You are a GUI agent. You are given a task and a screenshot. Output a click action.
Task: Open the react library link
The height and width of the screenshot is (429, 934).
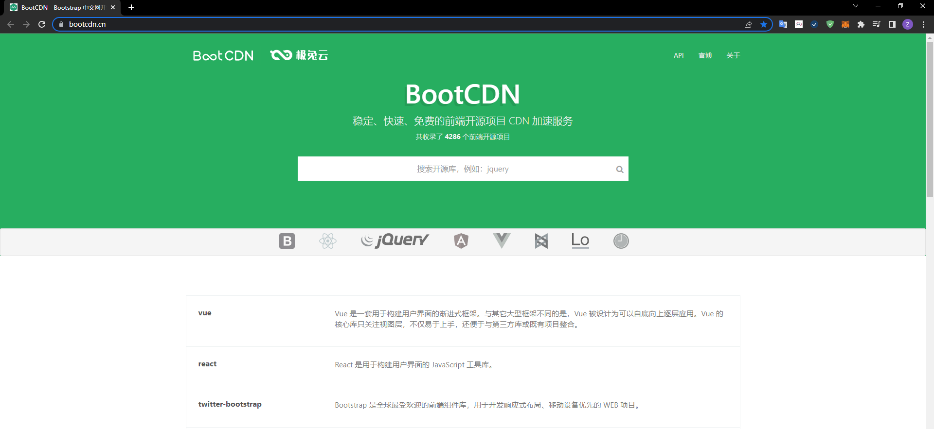pos(207,364)
